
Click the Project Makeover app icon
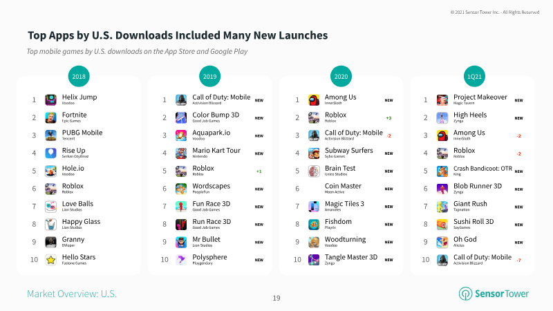(442, 100)
